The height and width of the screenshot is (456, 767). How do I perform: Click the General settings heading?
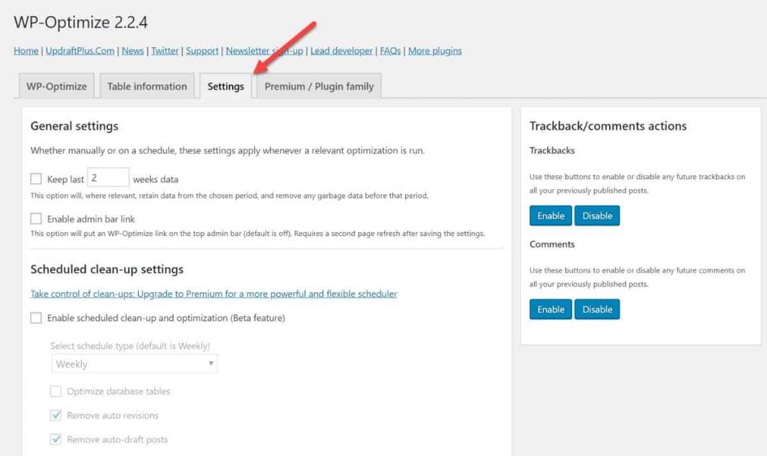(74, 126)
